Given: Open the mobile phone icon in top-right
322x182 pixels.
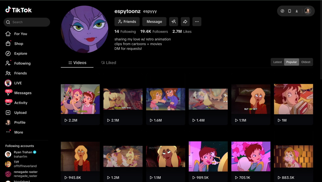Looking at the screenshot, I should (x=289, y=11).
